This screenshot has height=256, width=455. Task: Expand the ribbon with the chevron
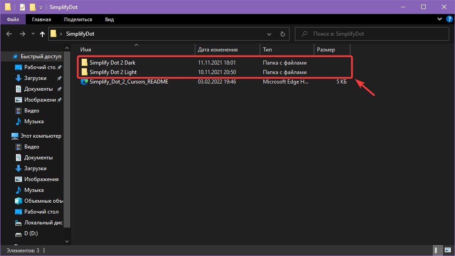pyautogui.click(x=440, y=19)
